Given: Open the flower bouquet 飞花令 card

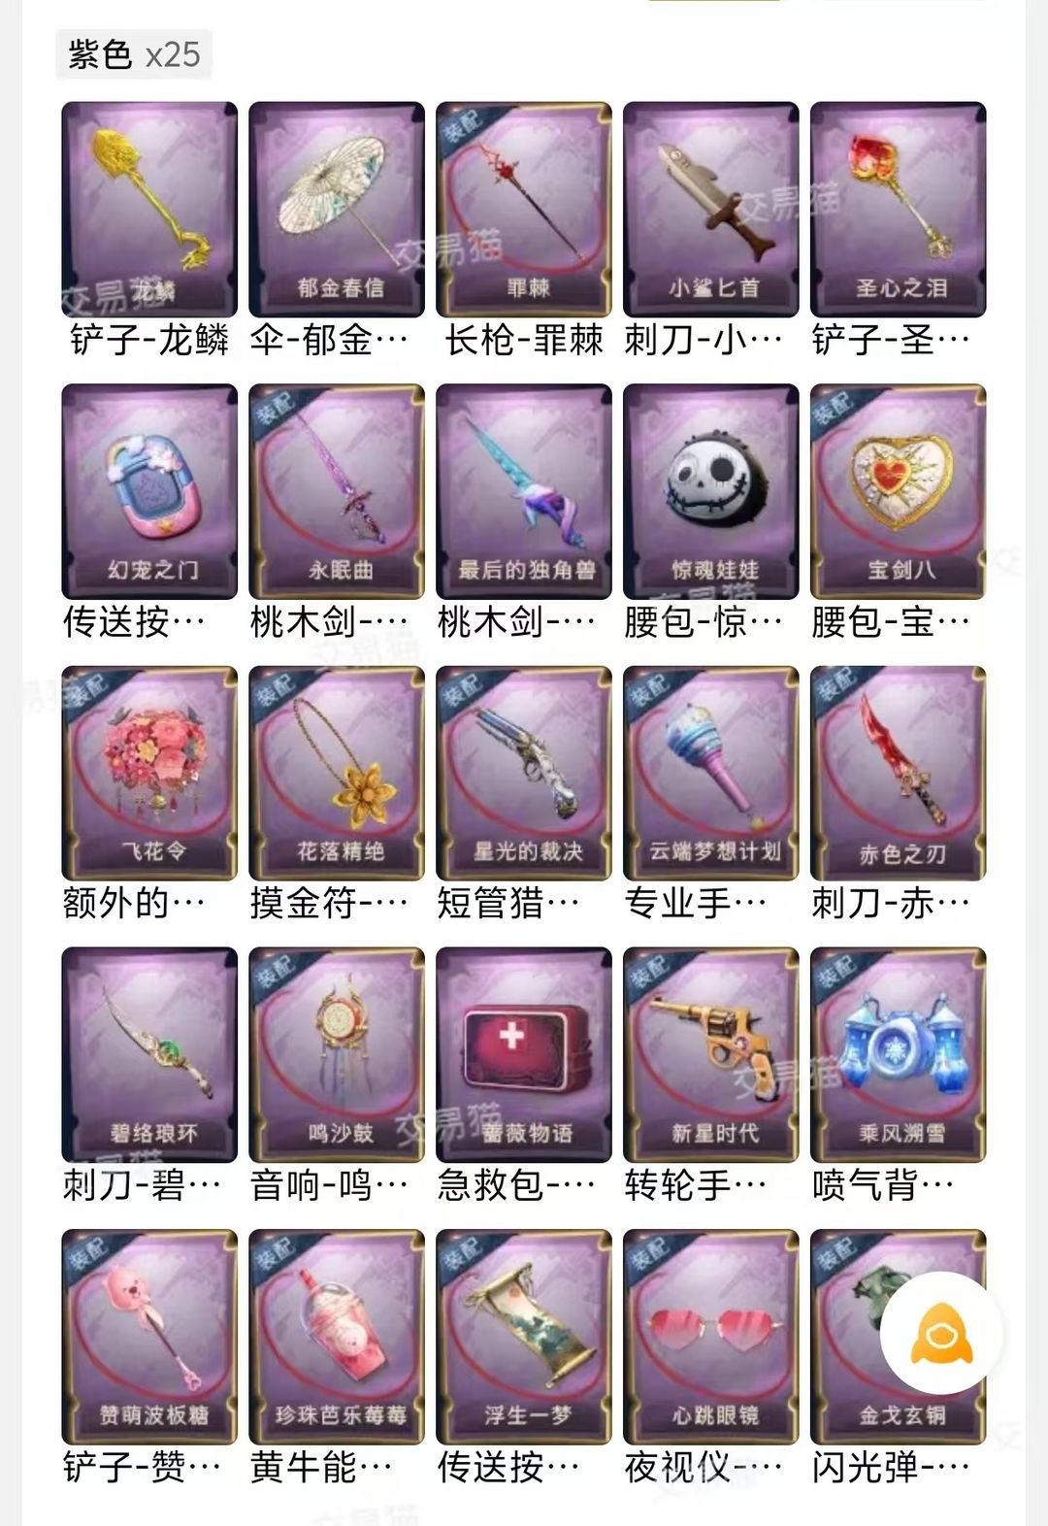Looking at the screenshot, I should [x=149, y=773].
